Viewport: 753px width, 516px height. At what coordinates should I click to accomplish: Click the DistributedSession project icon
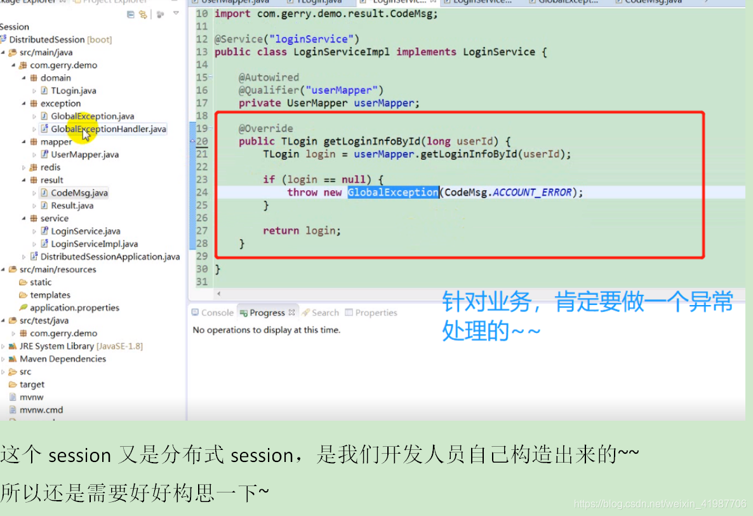(3, 39)
